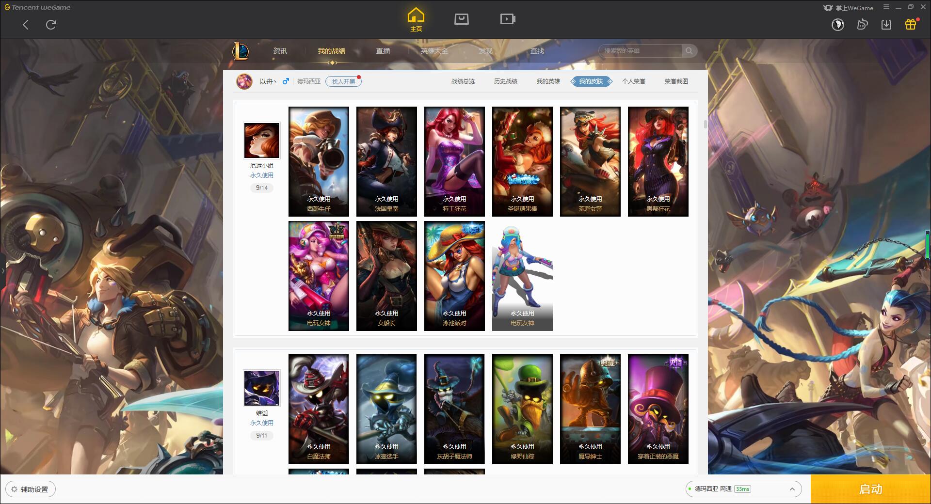Expand the 德玛西亚 网通 server selector

[743, 489]
